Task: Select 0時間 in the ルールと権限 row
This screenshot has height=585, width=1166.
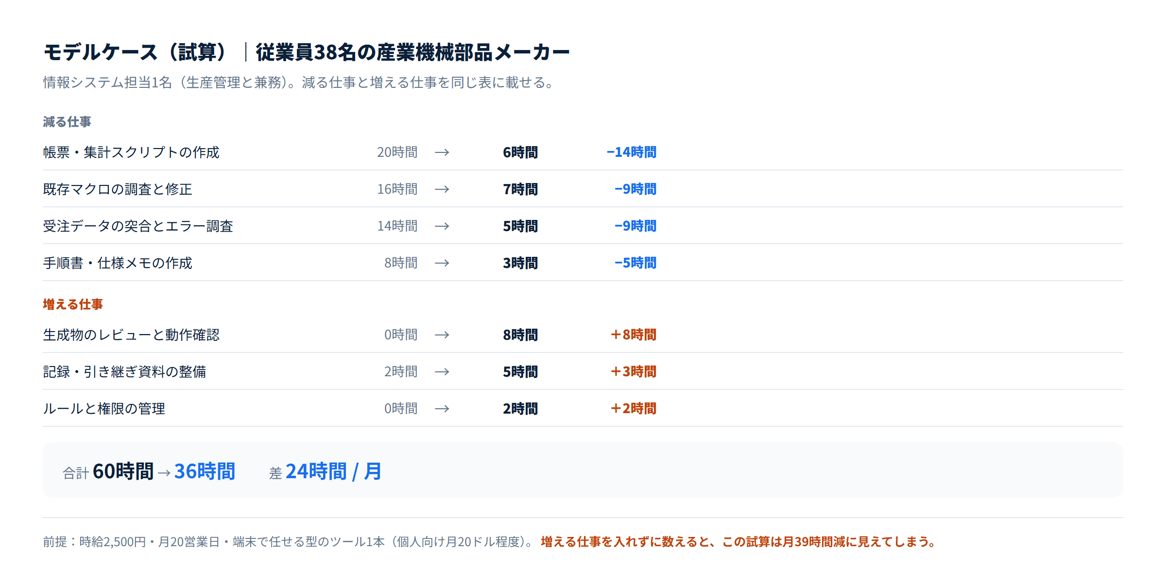Action: [401, 409]
